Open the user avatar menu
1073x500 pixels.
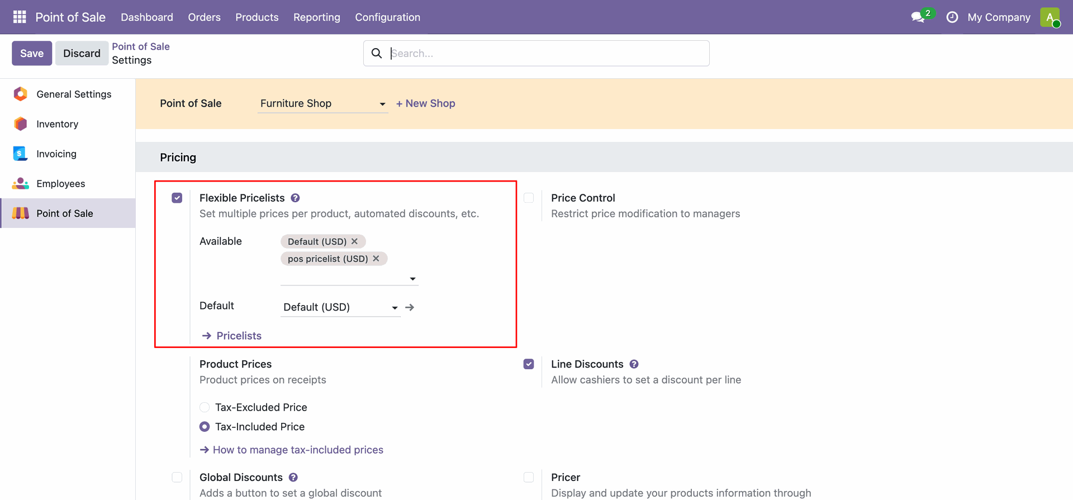click(x=1050, y=17)
